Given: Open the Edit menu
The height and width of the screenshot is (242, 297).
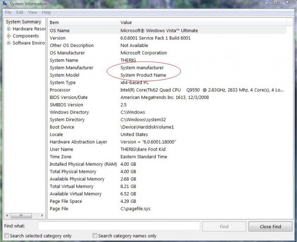Looking at the screenshot, I should pos(20,13).
